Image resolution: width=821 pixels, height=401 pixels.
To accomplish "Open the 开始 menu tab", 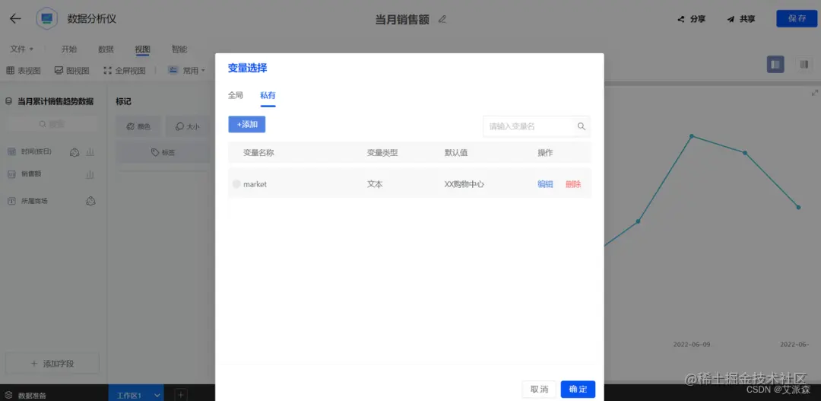I will point(69,49).
